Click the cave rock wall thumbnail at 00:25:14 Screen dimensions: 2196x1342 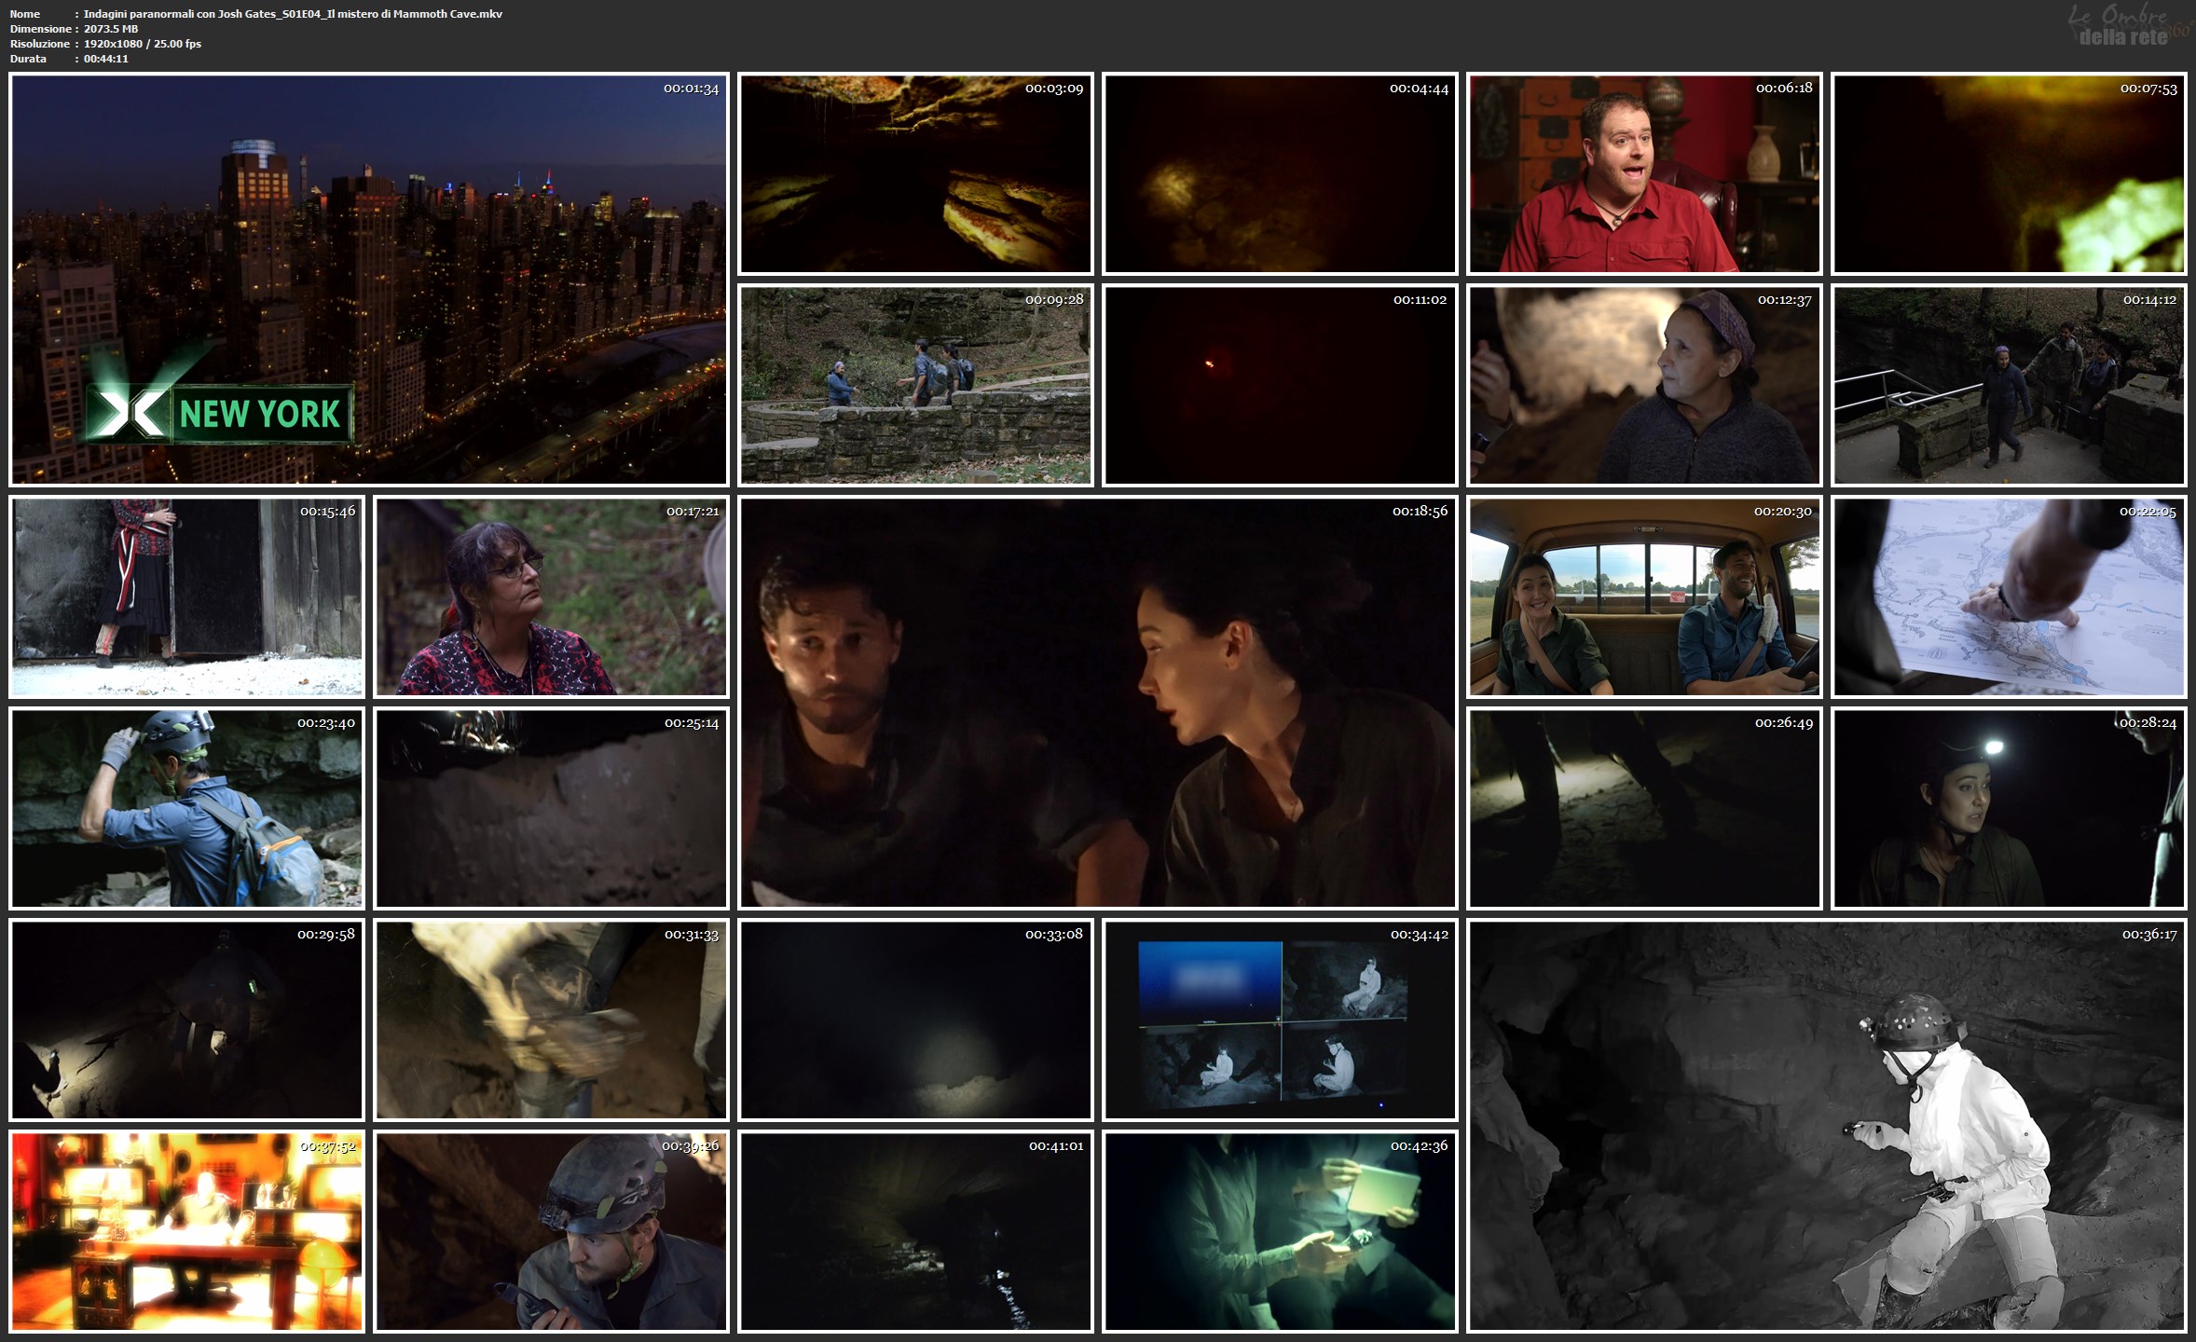(551, 809)
